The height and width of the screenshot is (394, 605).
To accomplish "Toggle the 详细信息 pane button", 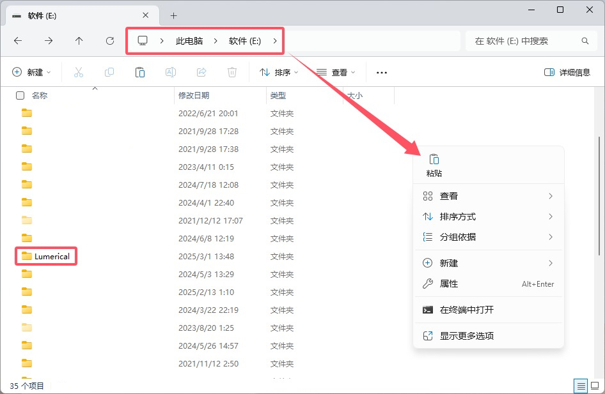I will [x=567, y=73].
